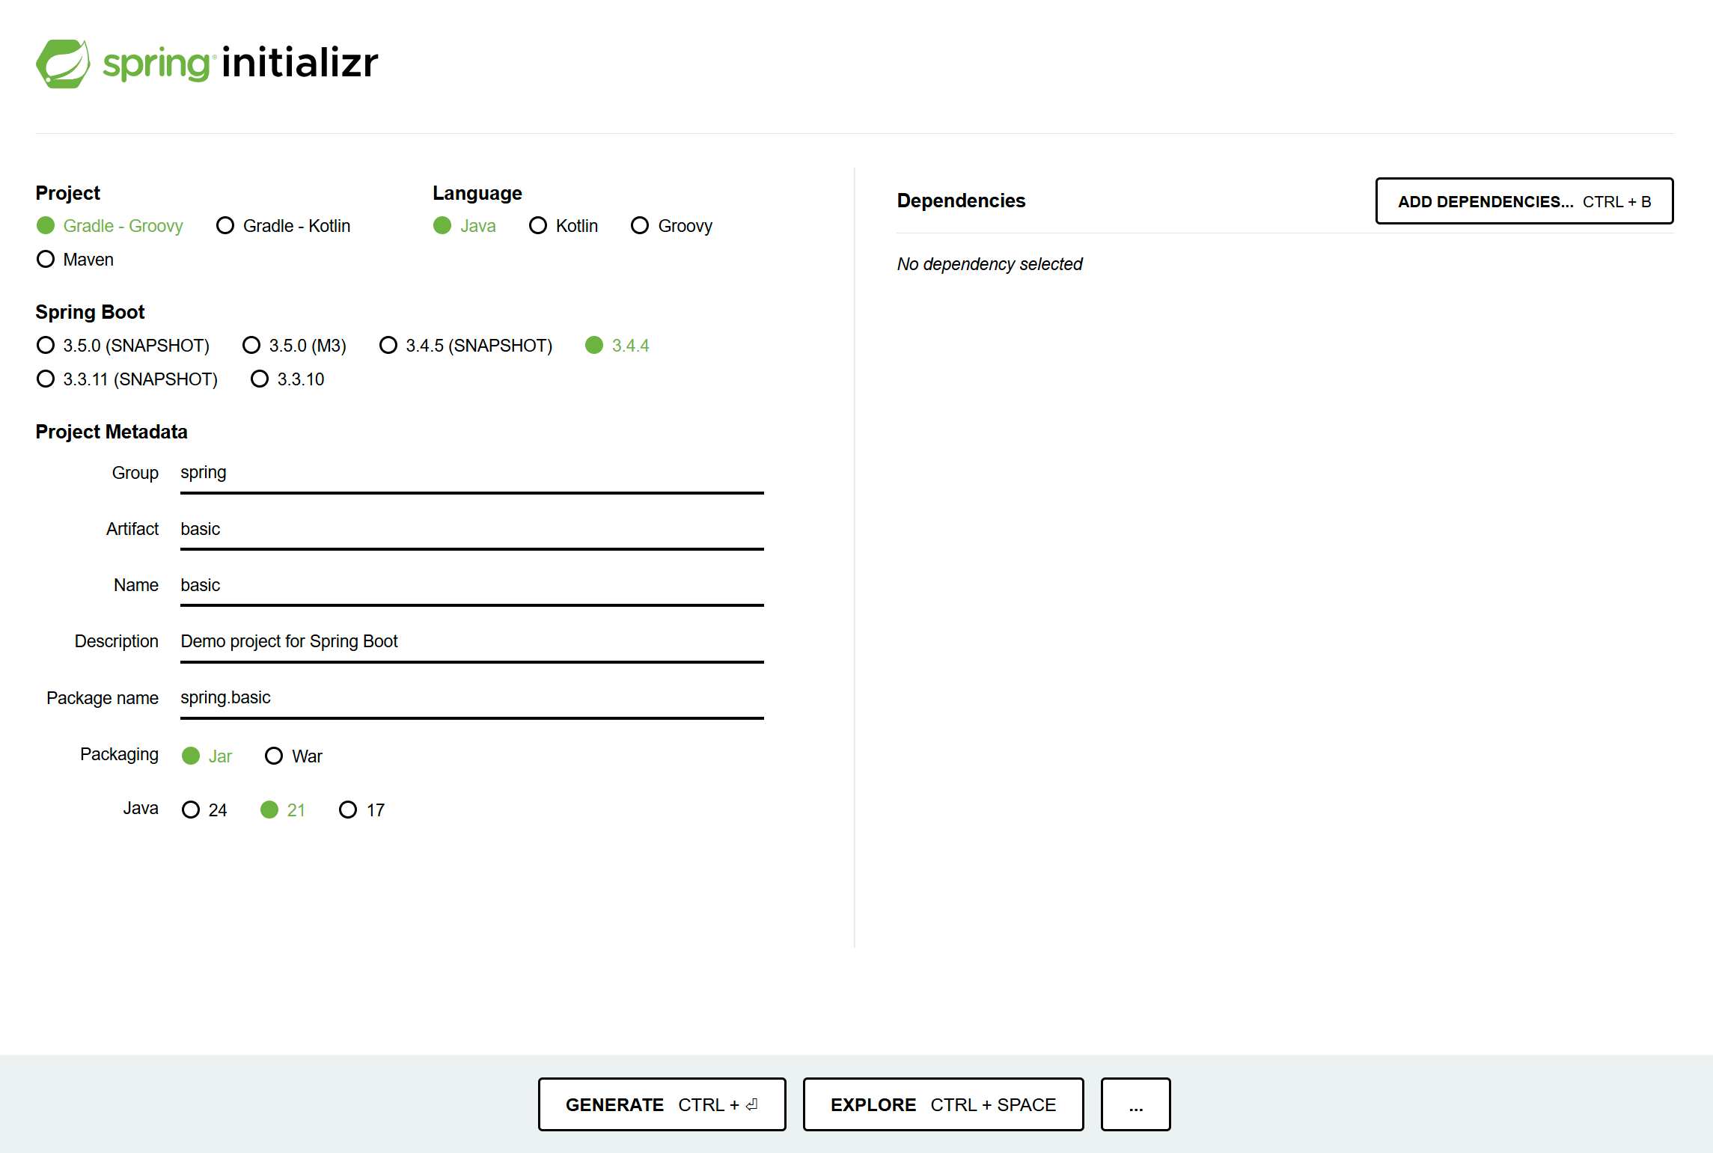The height and width of the screenshot is (1153, 1713).
Task: Pick Groovy as the language
Action: coord(640,226)
